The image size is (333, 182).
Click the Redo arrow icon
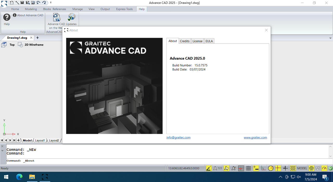point(44,3)
